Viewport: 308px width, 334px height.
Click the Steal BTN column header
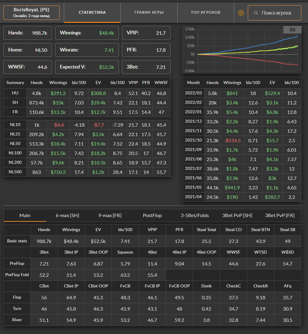[x=260, y=230]
